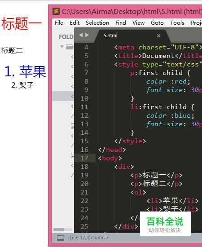Click the <body> tag on line 17
Viewport: 202px width, 247px height.
110,158
